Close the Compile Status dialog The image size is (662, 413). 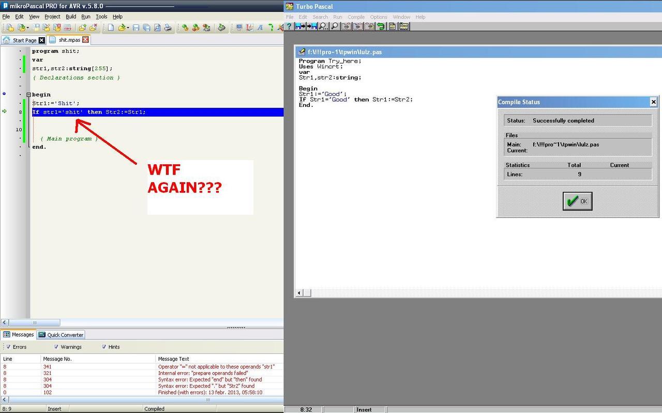(653, 102)
